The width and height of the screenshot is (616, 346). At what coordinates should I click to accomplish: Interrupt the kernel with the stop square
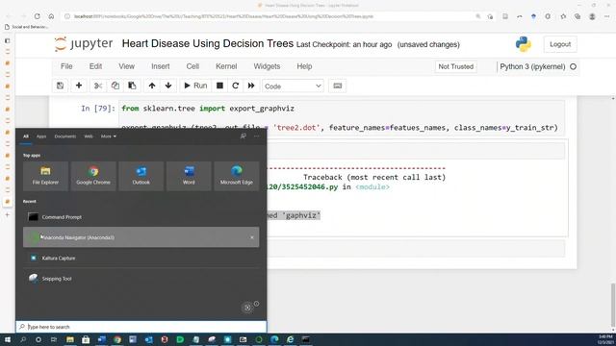[x=220, y=86]
